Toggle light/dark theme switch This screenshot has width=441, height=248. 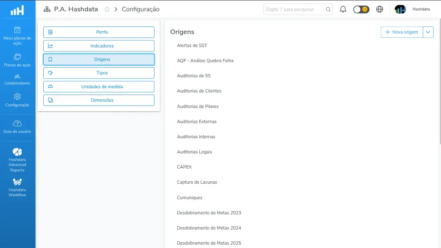pos(361,9)
